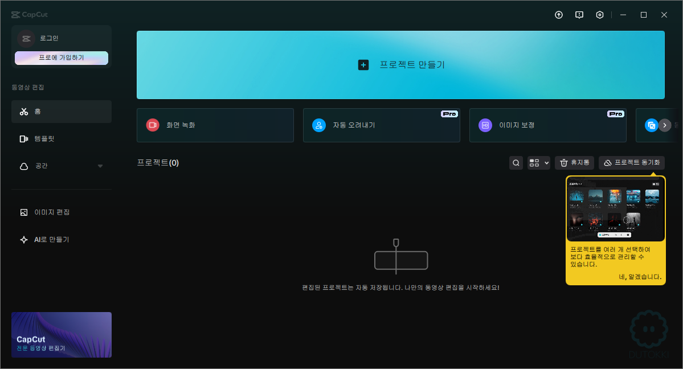Click the Pro badge on 이미지 보정
683x369 pixels.
(x=615, y=114)
